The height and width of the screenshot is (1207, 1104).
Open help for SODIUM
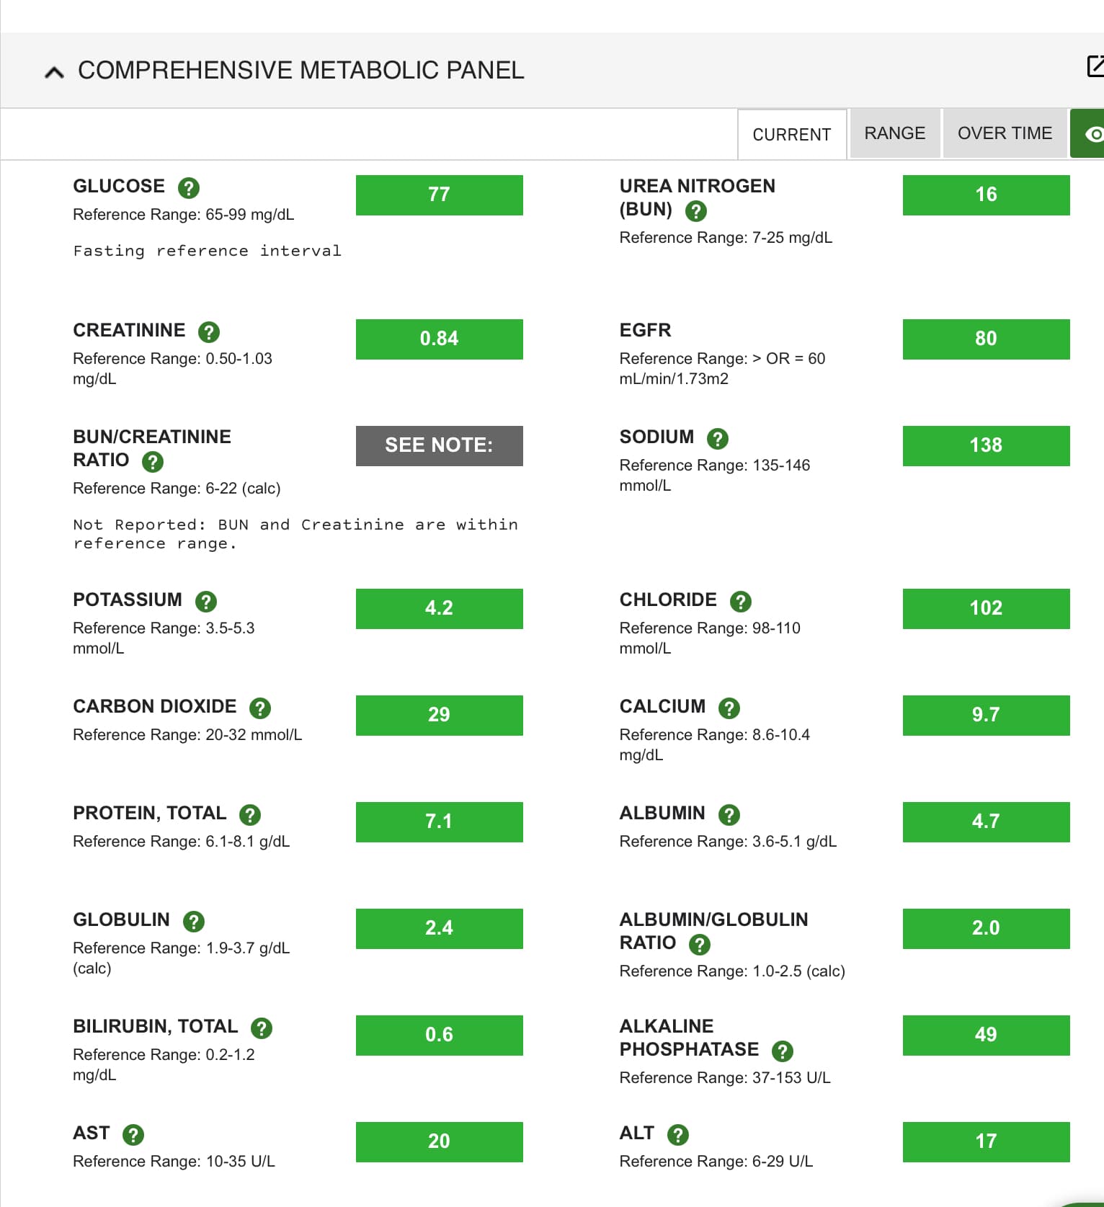(718, 438)
